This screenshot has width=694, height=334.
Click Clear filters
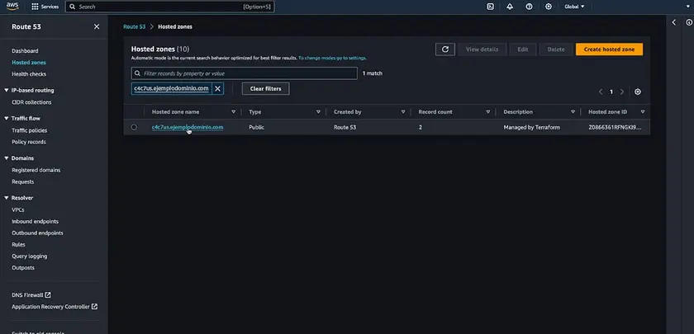pyautogui.click(x=265, y=88)
